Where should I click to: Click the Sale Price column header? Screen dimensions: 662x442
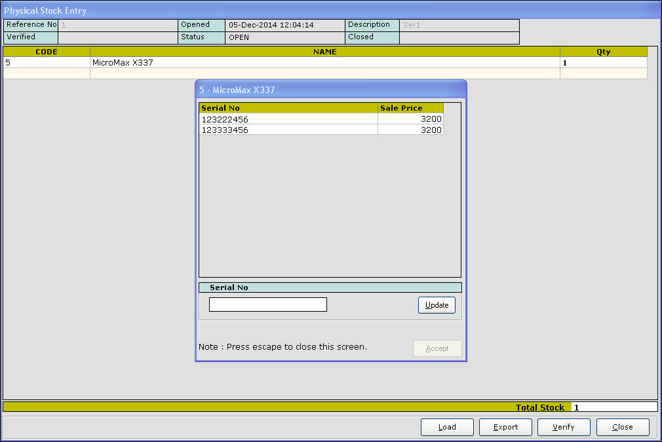(410, 108)
